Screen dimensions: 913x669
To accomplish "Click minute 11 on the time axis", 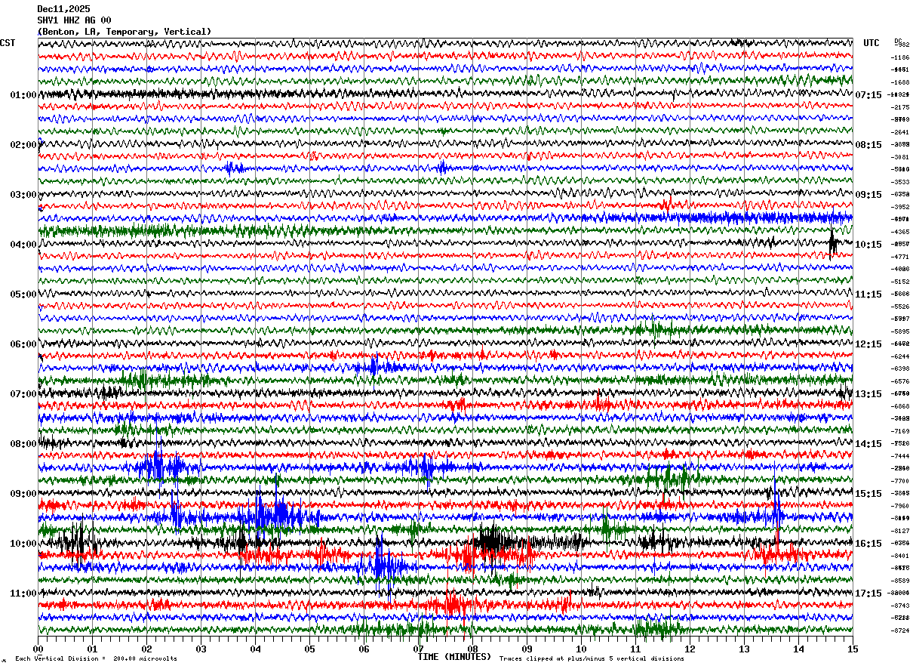I will [635, 649].
